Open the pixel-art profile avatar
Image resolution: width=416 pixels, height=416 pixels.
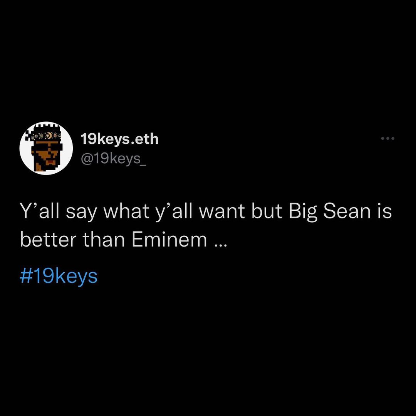(x=46, y=148)
